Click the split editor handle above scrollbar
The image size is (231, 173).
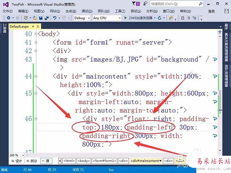click(220, 32)
